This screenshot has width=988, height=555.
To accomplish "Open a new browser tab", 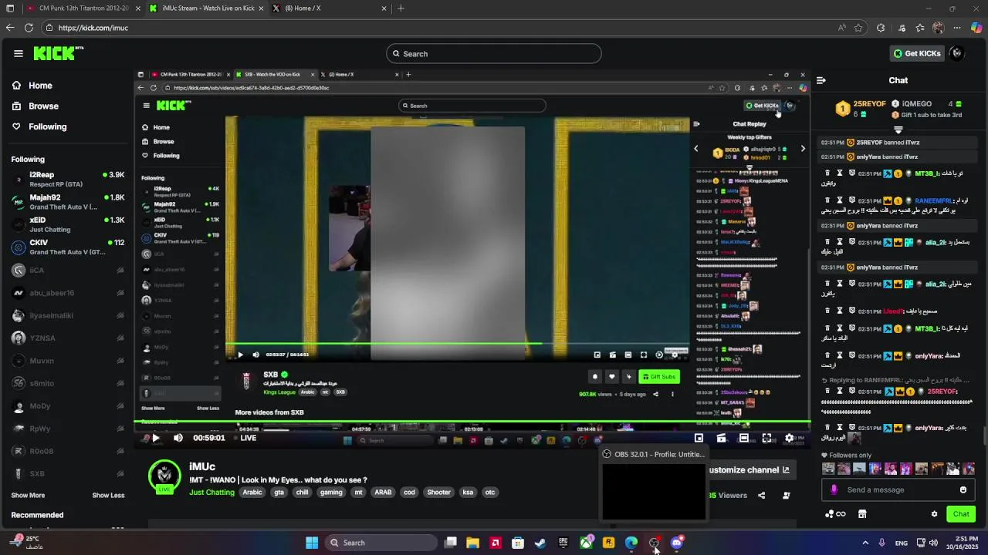I will click(401, 8).
